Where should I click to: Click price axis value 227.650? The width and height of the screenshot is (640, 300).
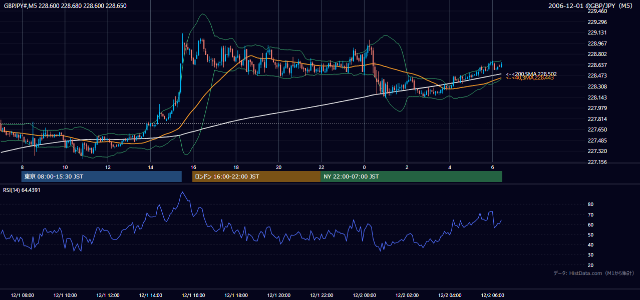(597, 129)
